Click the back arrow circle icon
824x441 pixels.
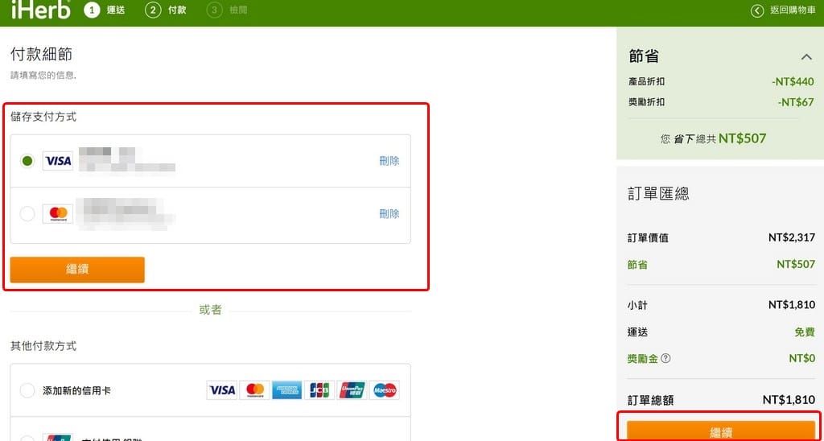757,10
